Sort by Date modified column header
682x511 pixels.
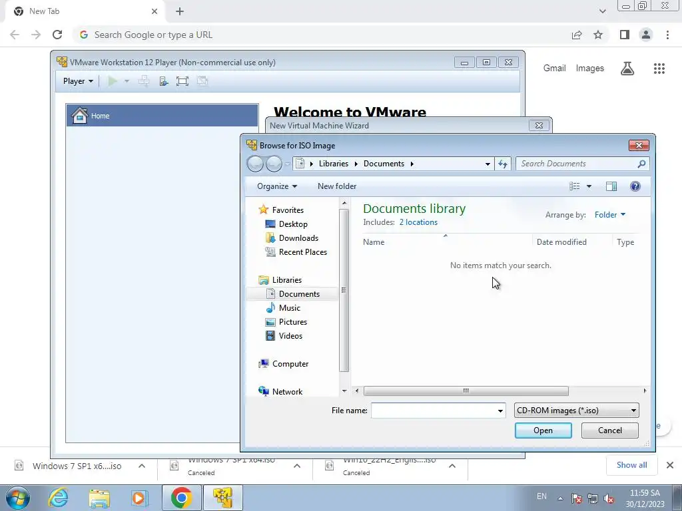click(572, 242)
